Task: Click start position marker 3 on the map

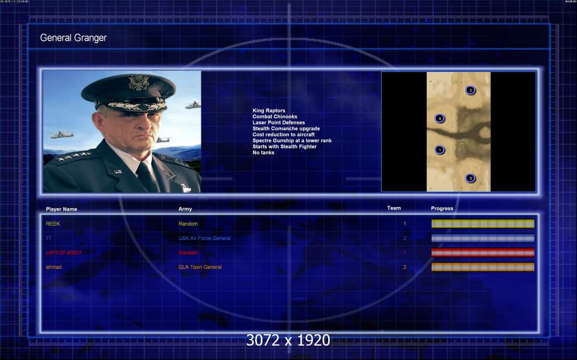Action: pyautogui.click(x=470, y=179)
